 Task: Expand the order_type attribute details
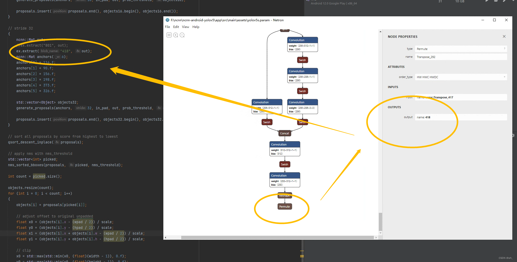point(505,77)
